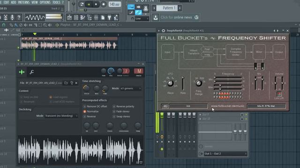
Task: Click the one-click audio recording microphone icon
Action: click(12, 18)
